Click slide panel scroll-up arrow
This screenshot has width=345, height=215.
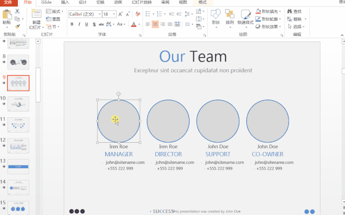[38, 41]
